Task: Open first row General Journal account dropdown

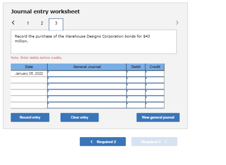Action: pos(87,74)
